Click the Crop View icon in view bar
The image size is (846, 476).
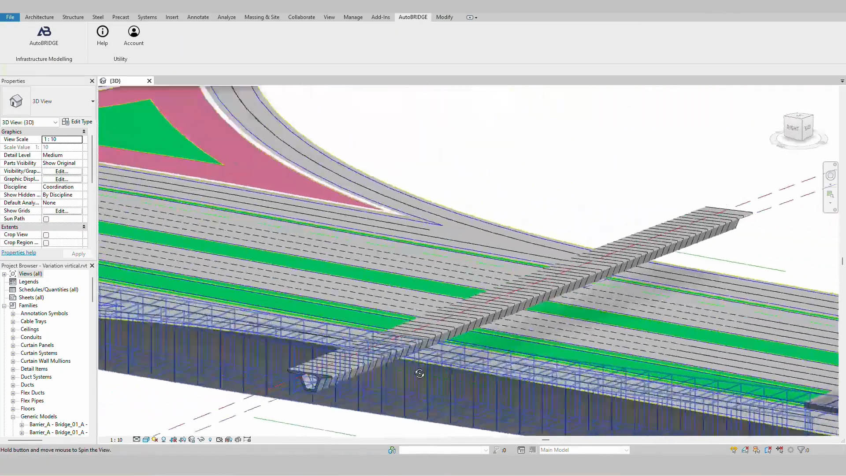tap(173, 439)
